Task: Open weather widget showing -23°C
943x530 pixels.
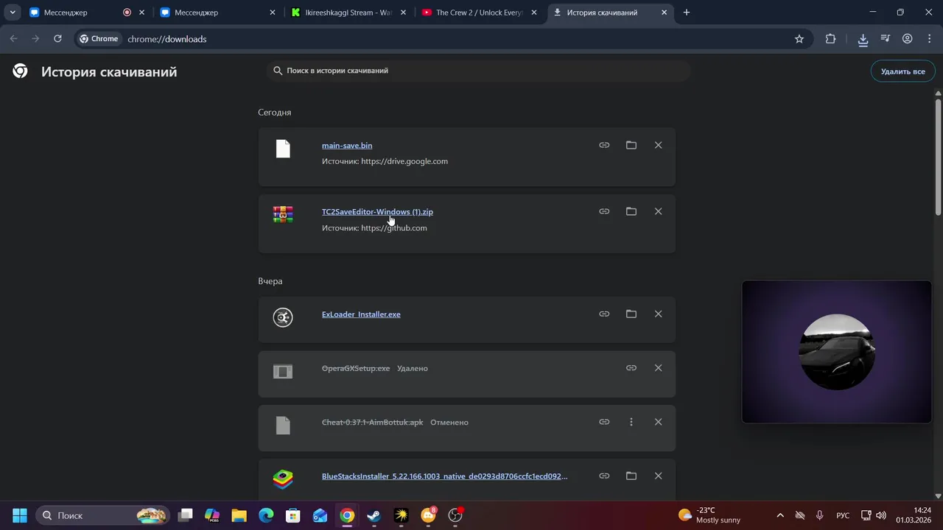Action: click(x=709, y=515)
